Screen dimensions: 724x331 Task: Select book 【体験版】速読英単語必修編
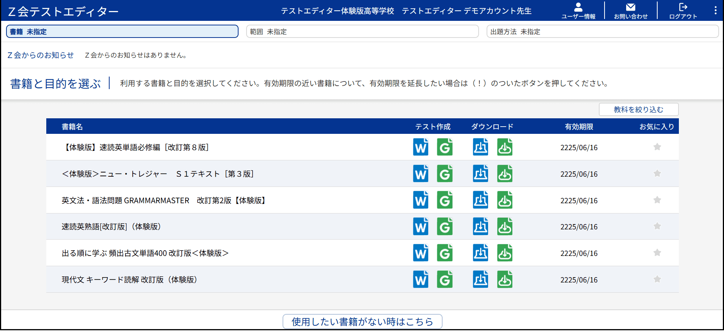click(135, 147)
